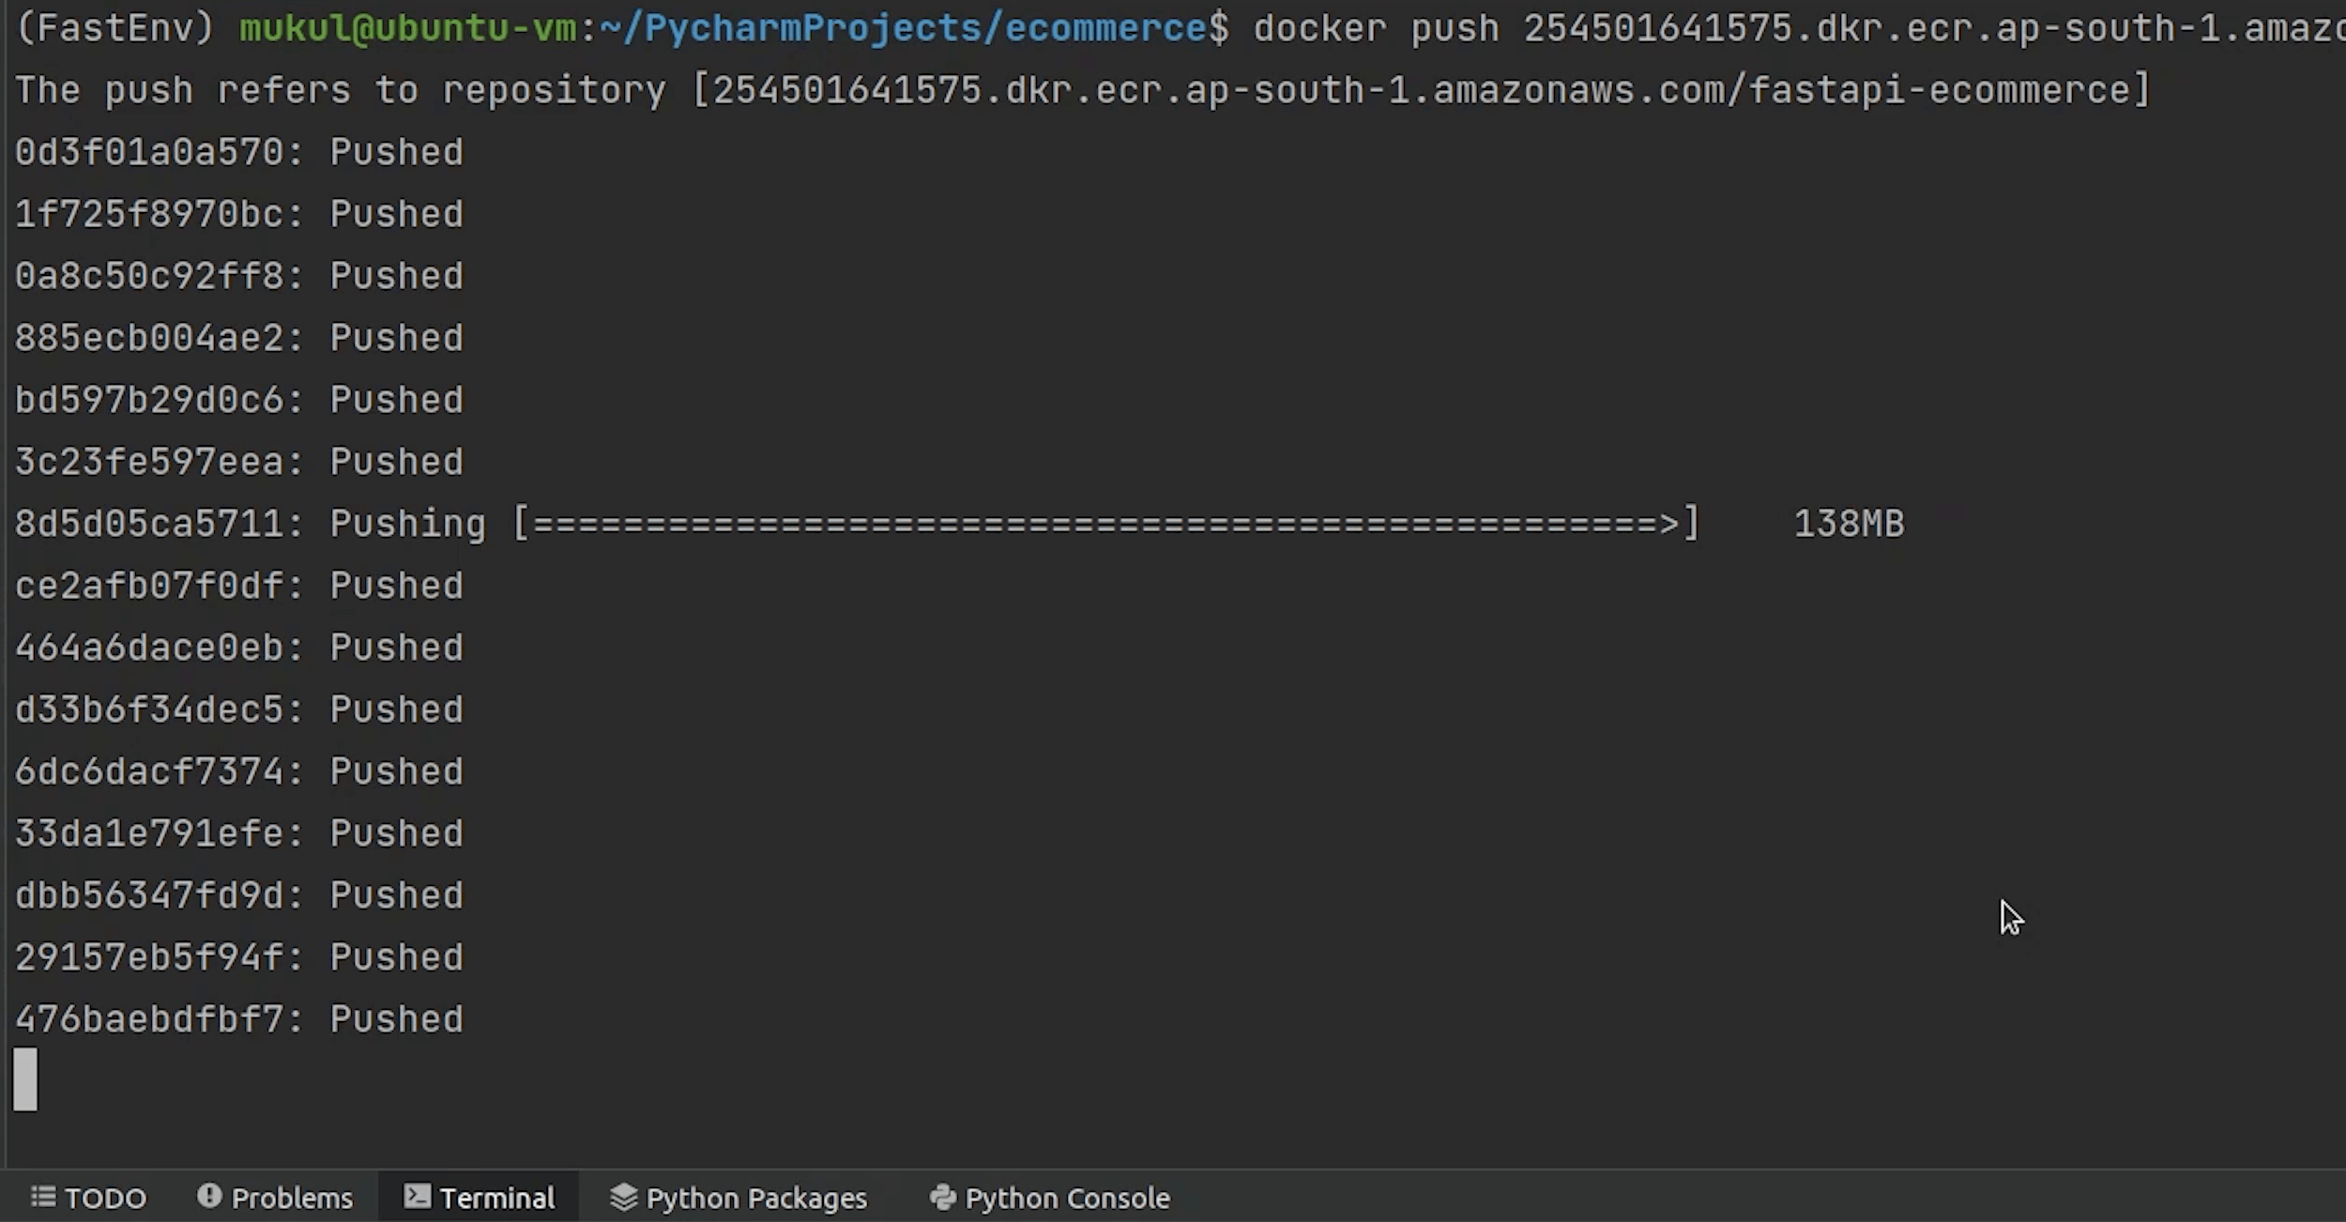
Task: Click the Problems warning icon
Action: point(208,1196)
